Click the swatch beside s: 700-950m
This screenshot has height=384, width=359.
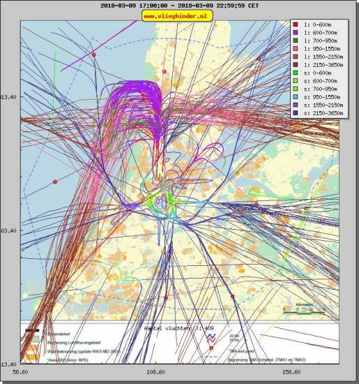pyautogui.click(x=296, y=89)
